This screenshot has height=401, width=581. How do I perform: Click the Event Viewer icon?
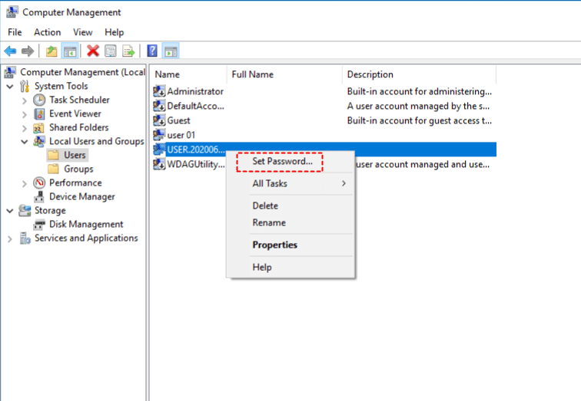39,113
